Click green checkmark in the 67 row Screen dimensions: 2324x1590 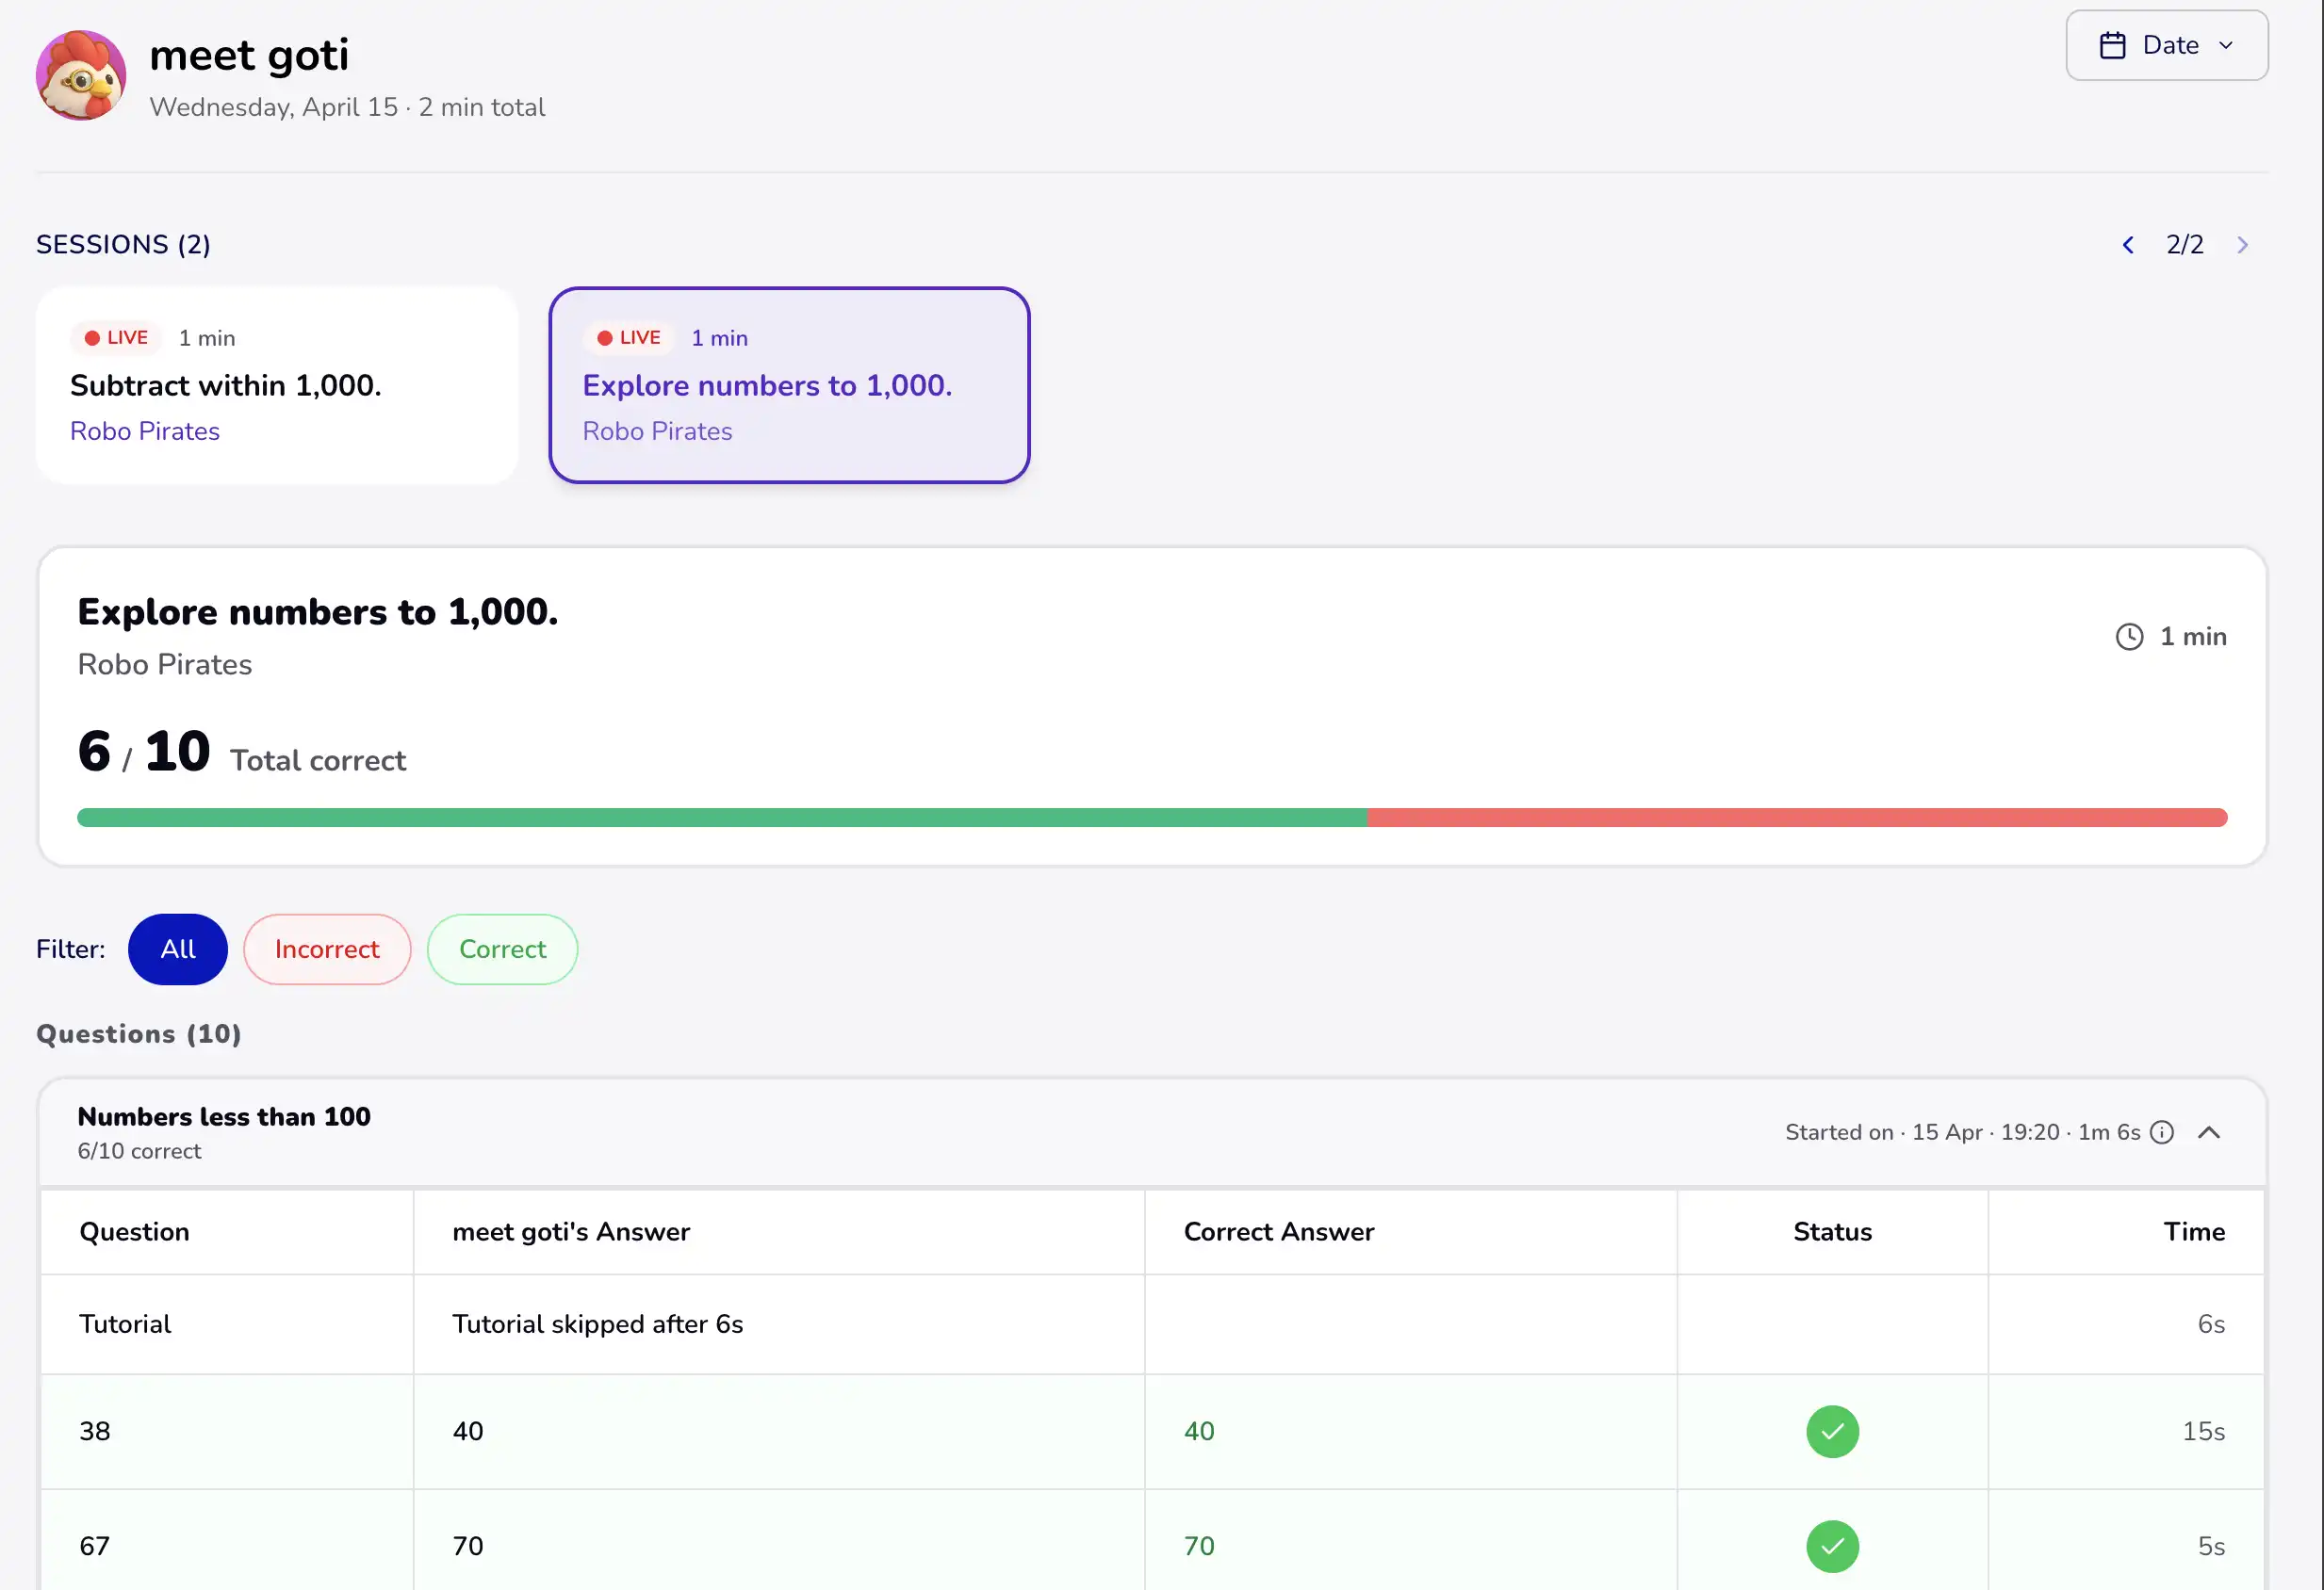(1832, 1546)
